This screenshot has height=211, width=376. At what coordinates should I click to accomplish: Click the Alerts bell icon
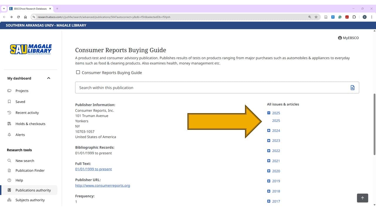pos(9,135)
